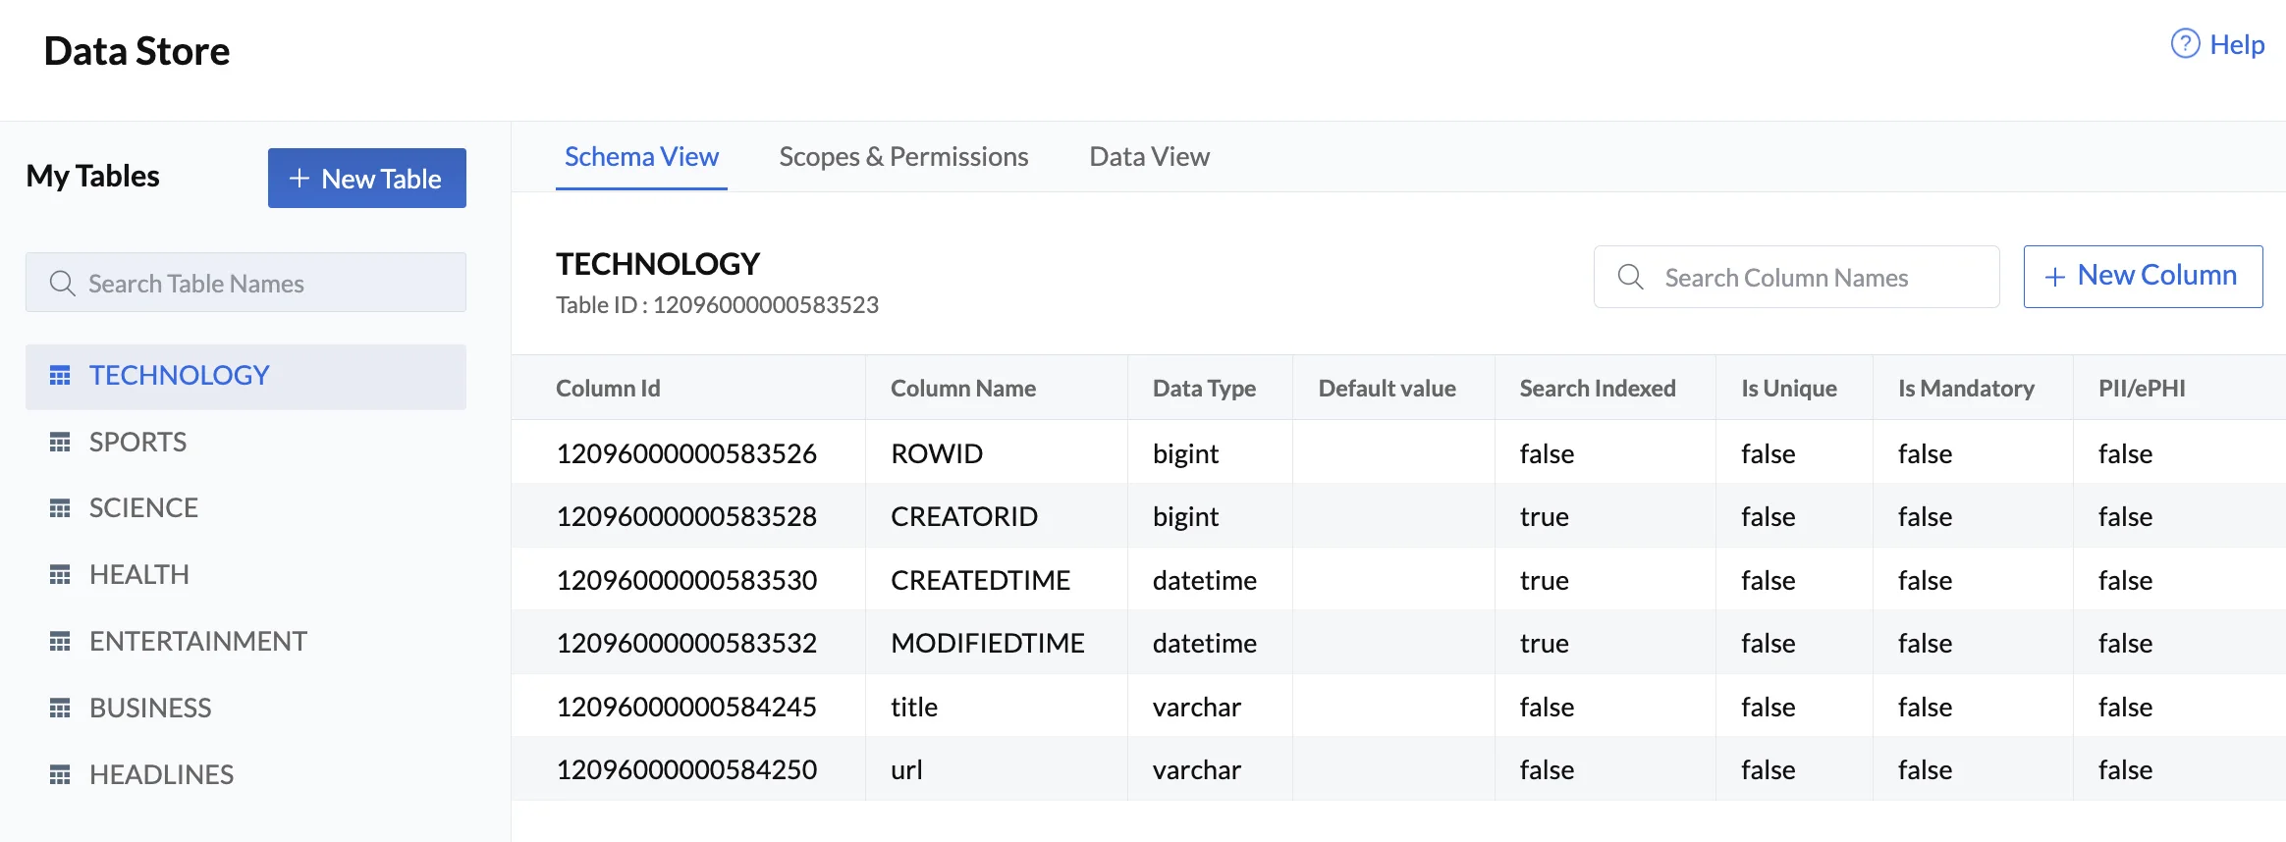
Task: Click the table icon beside BUSINESS
Action: pyautogui.click(x=60, y=709)
